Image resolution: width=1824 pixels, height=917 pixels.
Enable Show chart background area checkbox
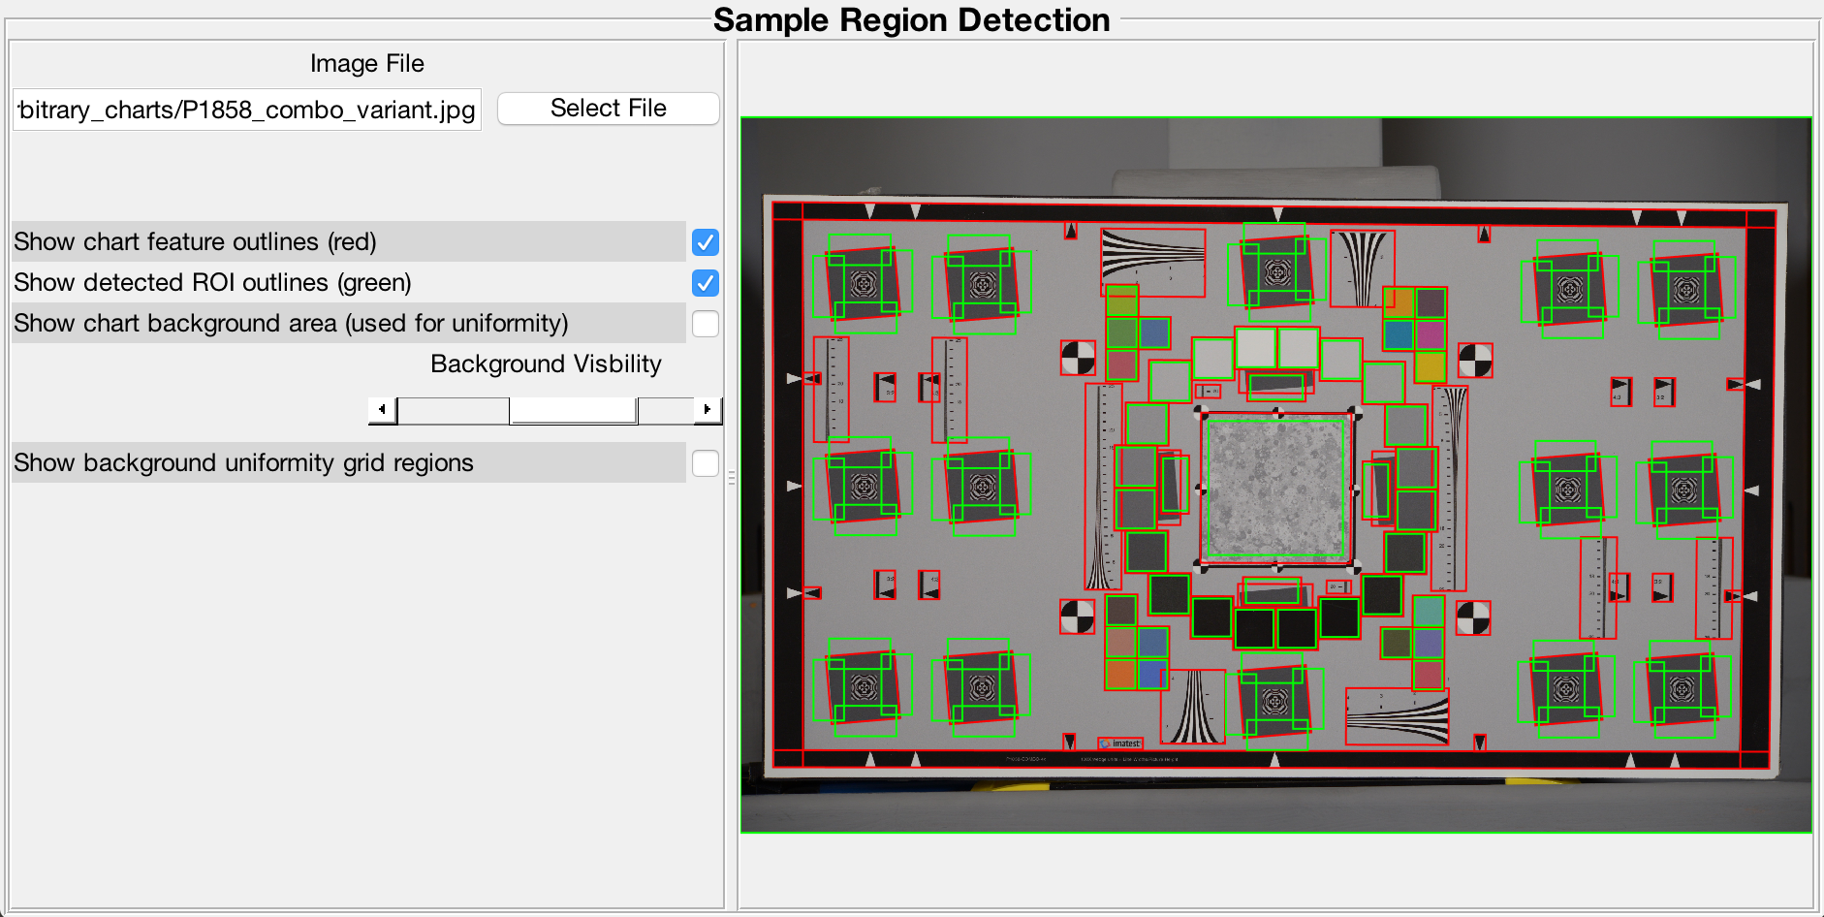tap(705, 324)
